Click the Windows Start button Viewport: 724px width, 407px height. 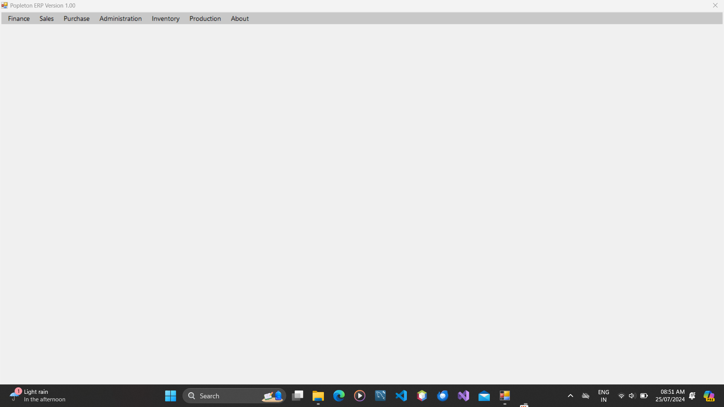click(x=170, y=396)
